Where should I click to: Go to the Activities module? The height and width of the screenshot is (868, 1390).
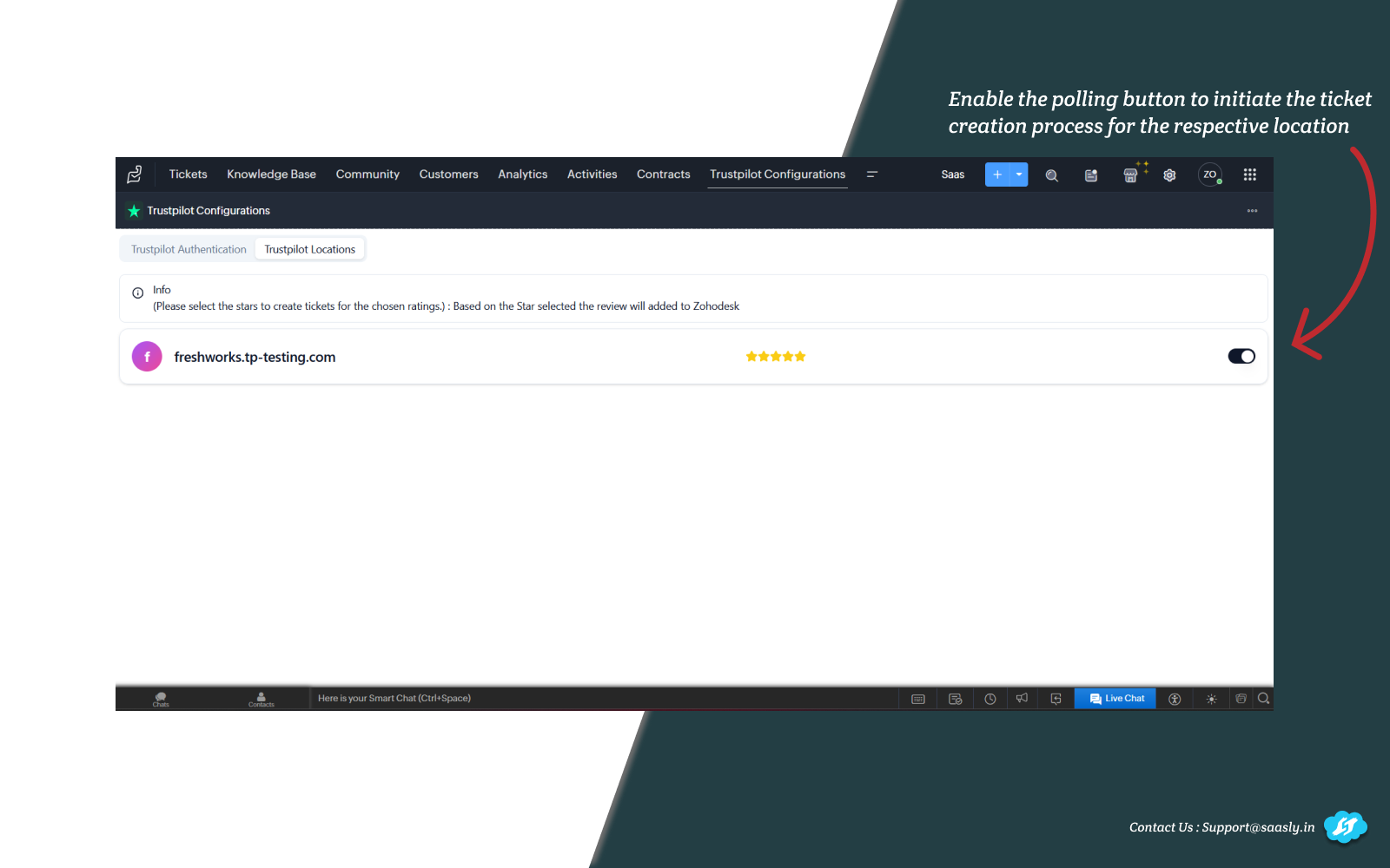click(592, 174)
